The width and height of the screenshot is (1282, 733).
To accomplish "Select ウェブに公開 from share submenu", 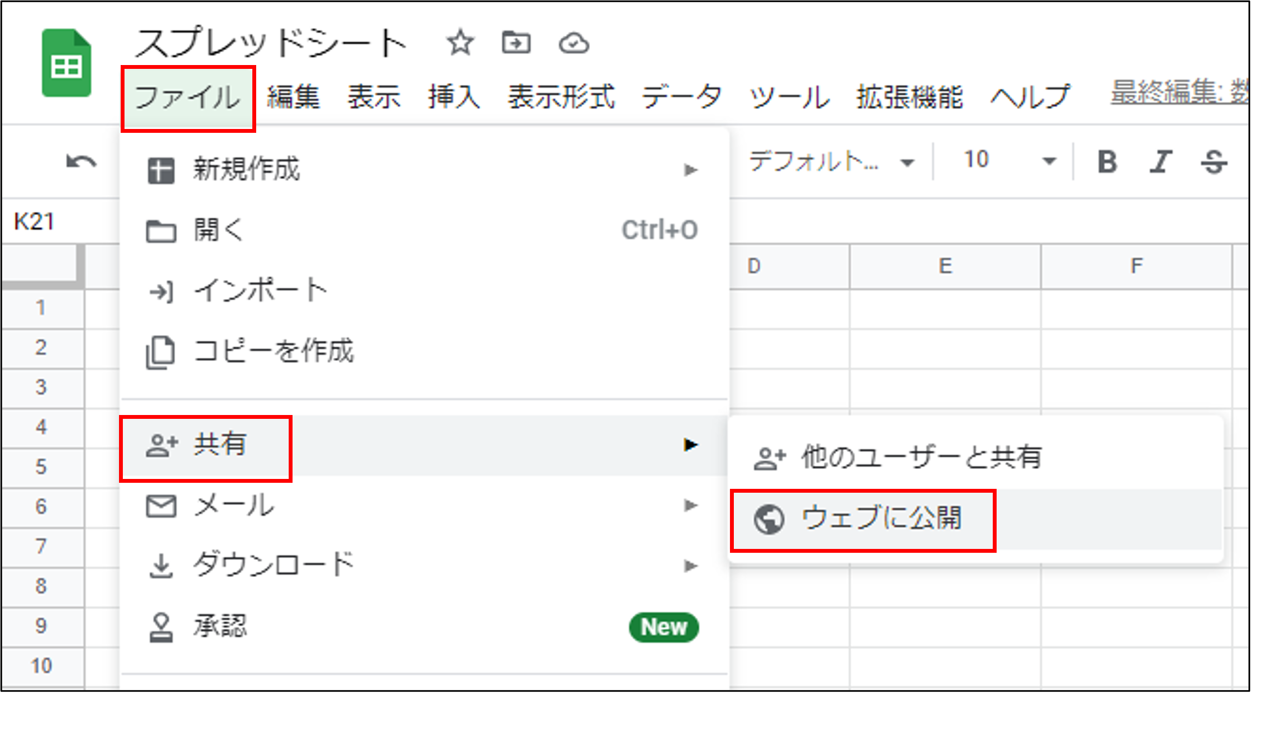I will click(x=881, y=519).
